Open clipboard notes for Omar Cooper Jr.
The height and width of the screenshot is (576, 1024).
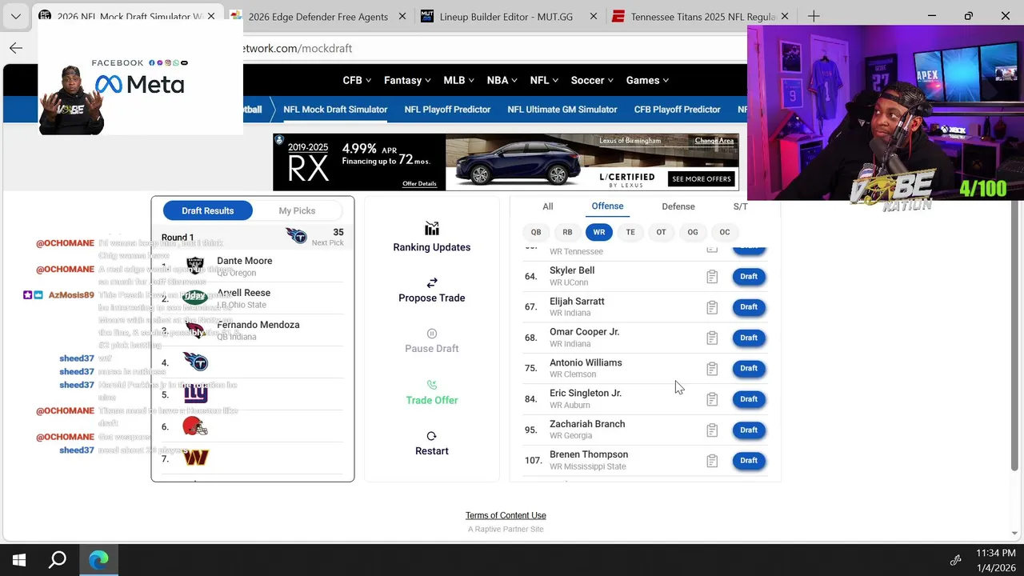click(x=712, y=338)
